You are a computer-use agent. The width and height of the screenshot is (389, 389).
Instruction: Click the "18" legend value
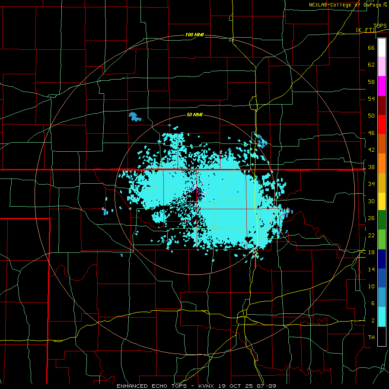point(371,252)
